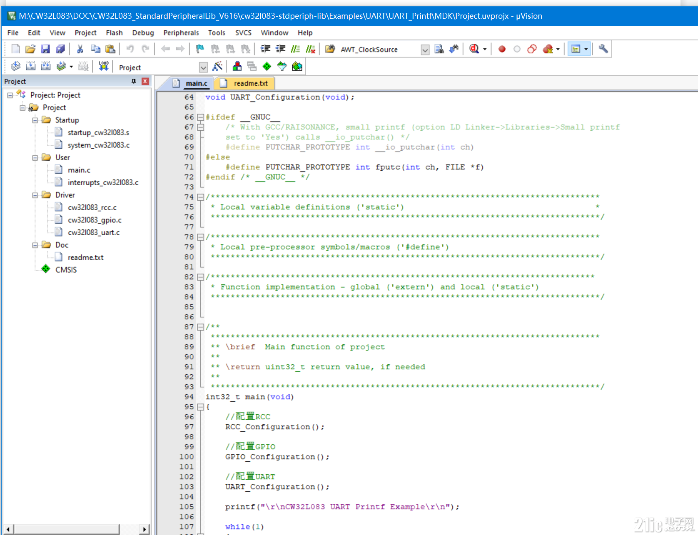Start/Stop Debug Session icon
This screenshot has height=535, width=698.
tap(474, 49)
